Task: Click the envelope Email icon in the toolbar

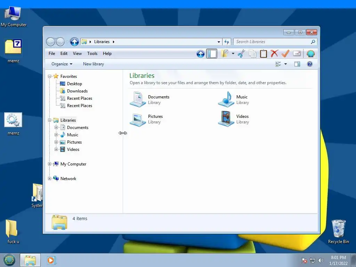Action: pyautogui.click(x=297, y=54)
